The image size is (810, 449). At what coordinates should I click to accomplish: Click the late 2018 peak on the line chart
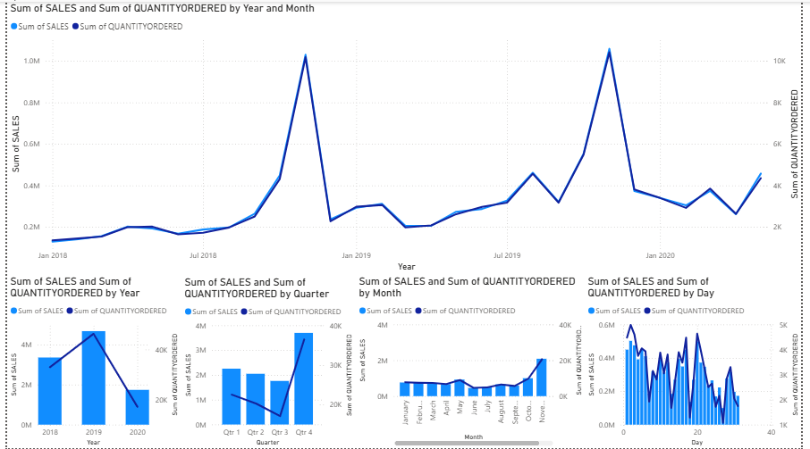pyautogui.click(x=306, y=56)
